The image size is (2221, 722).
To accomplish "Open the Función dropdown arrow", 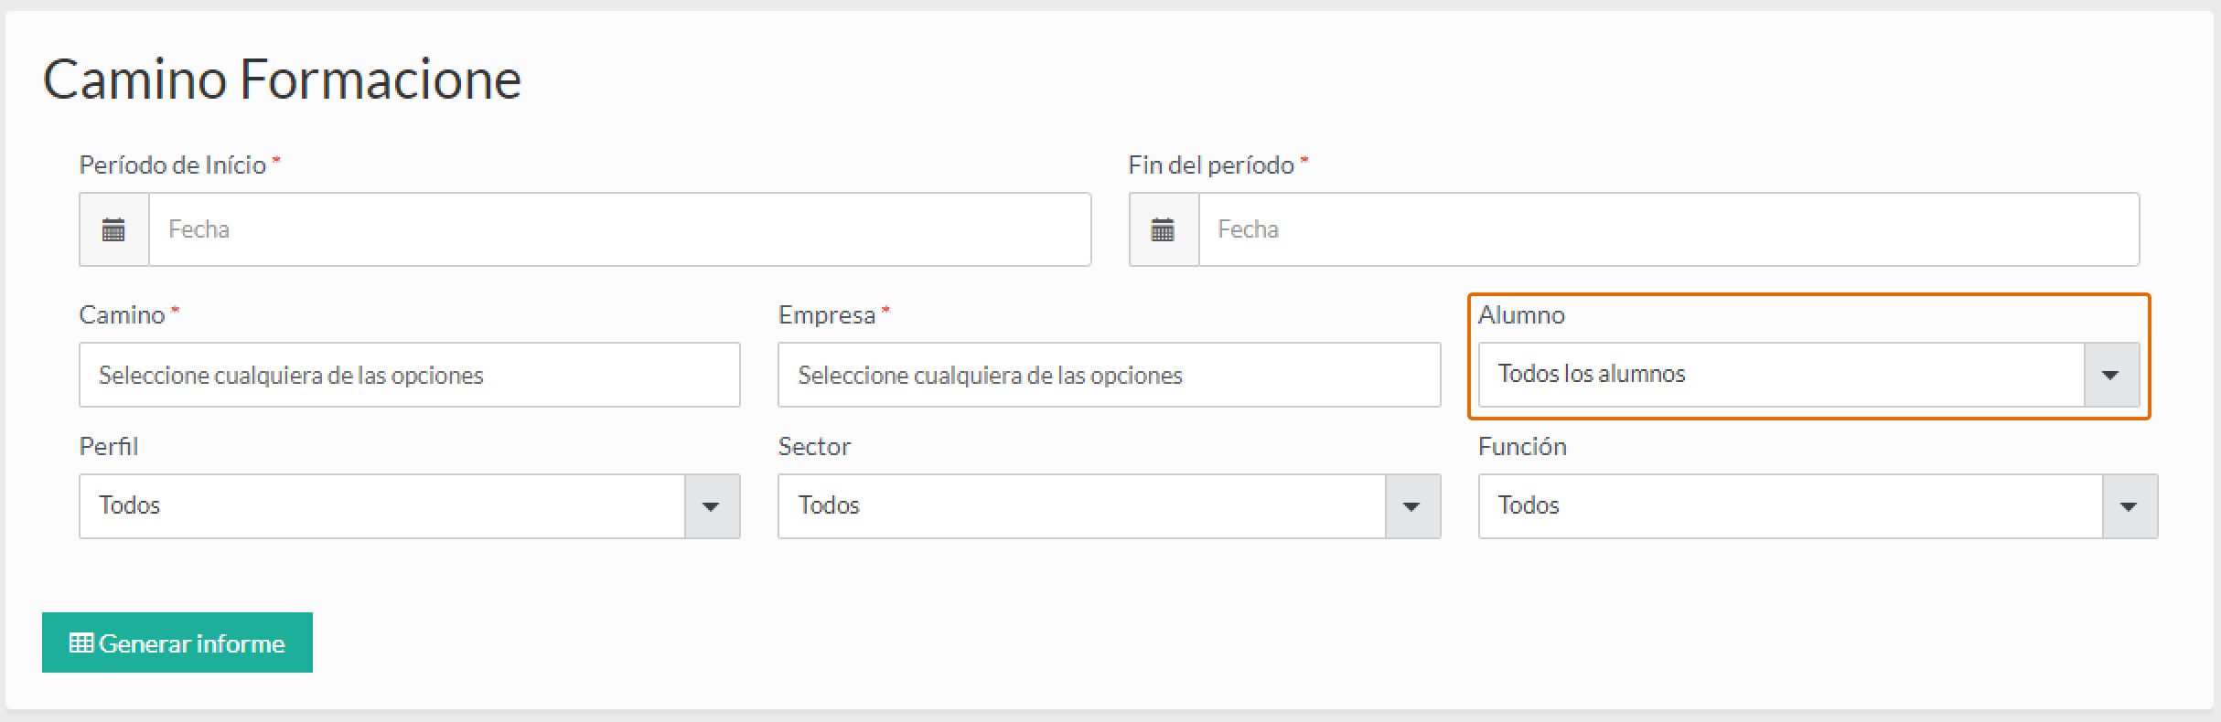I will (2129, 506).
